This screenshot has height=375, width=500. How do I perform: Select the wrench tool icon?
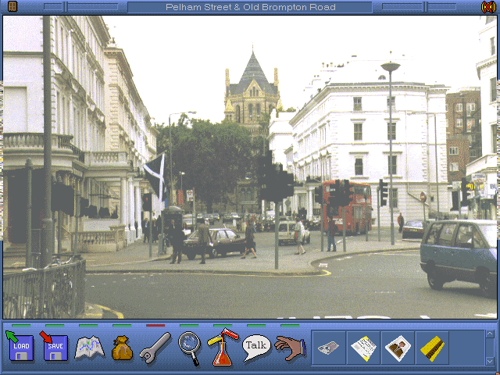tap(155, 347)
